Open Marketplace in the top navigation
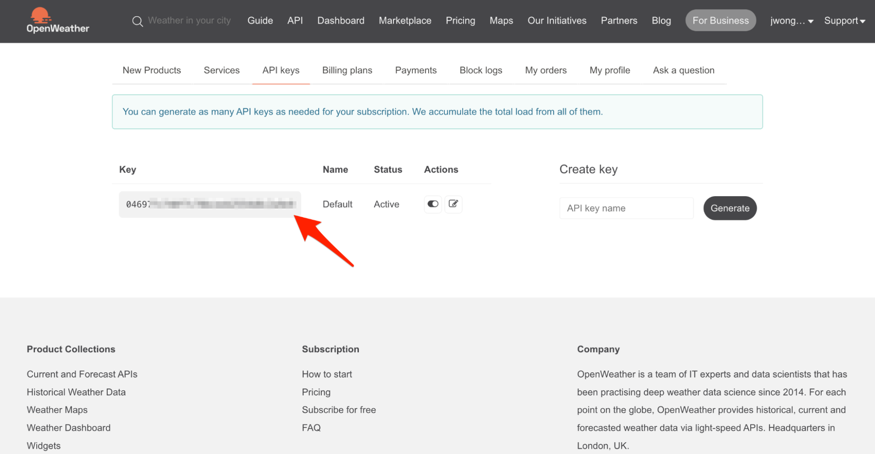 (405, 21)
